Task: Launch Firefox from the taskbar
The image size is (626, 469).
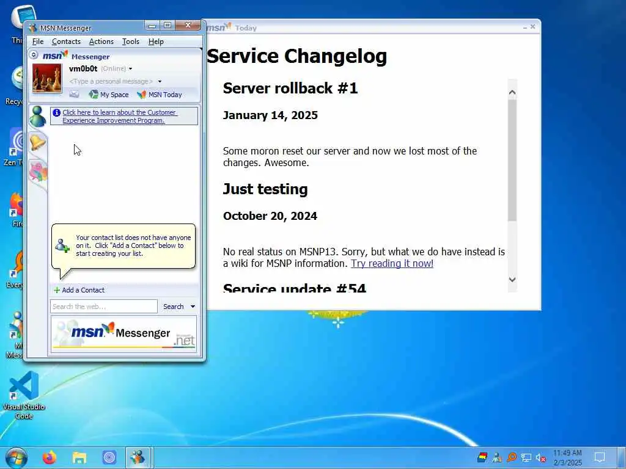Action: 50,457
